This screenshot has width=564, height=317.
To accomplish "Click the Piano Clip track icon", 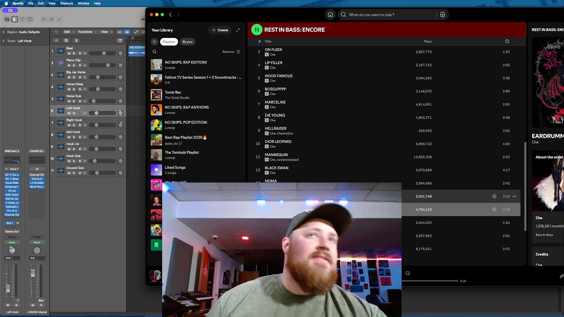I will [61, 63].
